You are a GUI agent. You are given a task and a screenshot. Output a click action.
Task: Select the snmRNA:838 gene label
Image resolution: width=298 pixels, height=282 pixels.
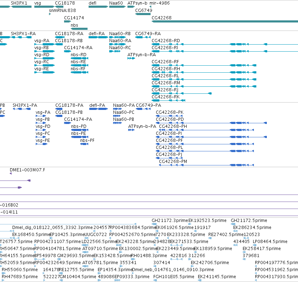click(x=62, y=11)
